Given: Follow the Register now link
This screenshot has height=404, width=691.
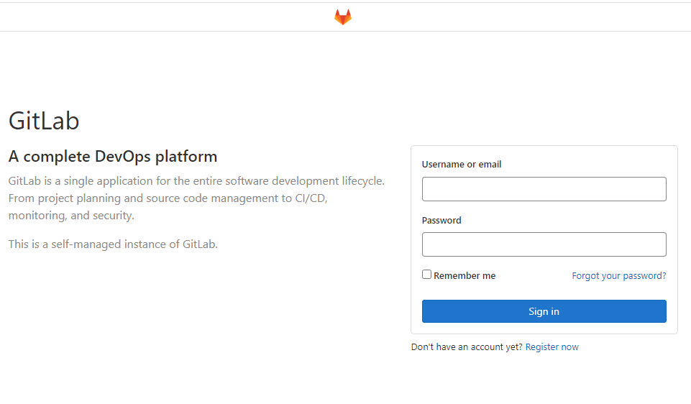Looking at the screenshot, I should pyautogui.click(x=552, y=347).
